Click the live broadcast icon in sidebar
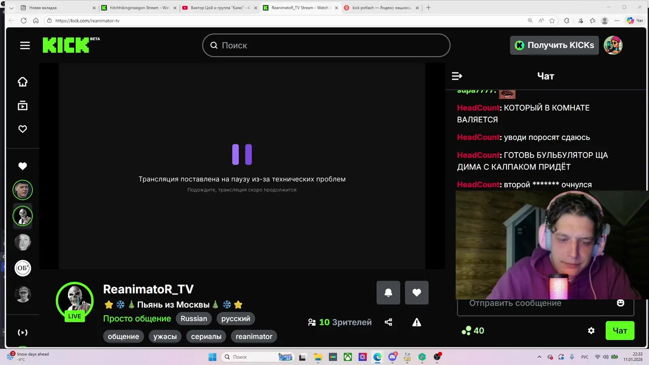Screen dimensions: 649x365 coord(22,333)
